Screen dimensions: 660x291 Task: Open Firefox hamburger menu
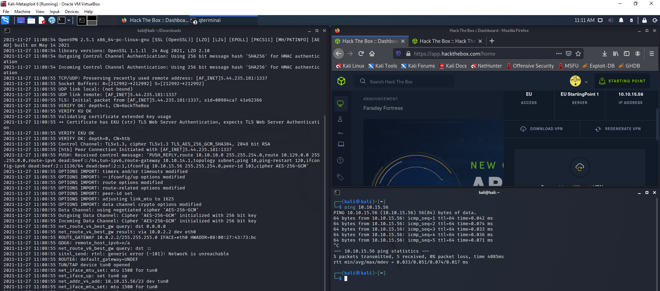(x=652, y=54)
